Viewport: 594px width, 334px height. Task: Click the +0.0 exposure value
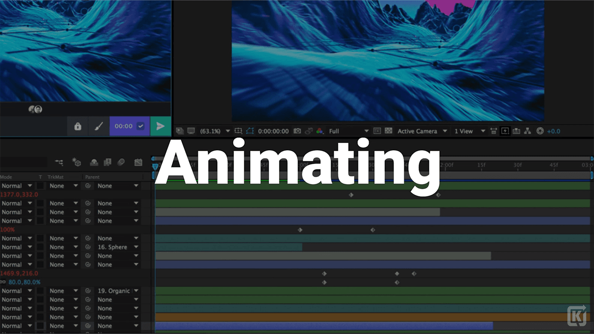[x=554, y=131]
